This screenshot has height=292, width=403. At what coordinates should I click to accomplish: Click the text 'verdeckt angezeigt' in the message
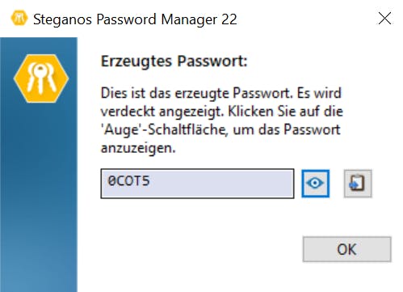coord(162,112)
